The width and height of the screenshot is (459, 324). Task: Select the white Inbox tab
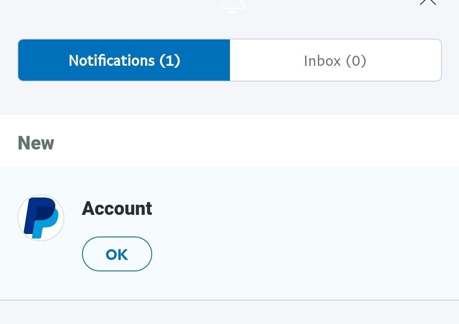(x=335, y=60)
